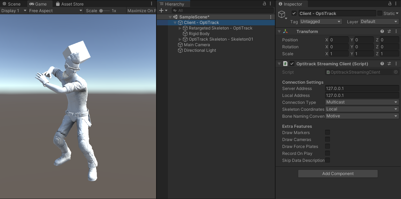Open the Asset Store tab

tap(69, 4)
